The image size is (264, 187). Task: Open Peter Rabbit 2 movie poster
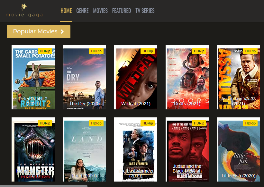click(33, 77)
